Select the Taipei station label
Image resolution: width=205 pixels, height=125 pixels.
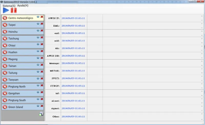12,25
